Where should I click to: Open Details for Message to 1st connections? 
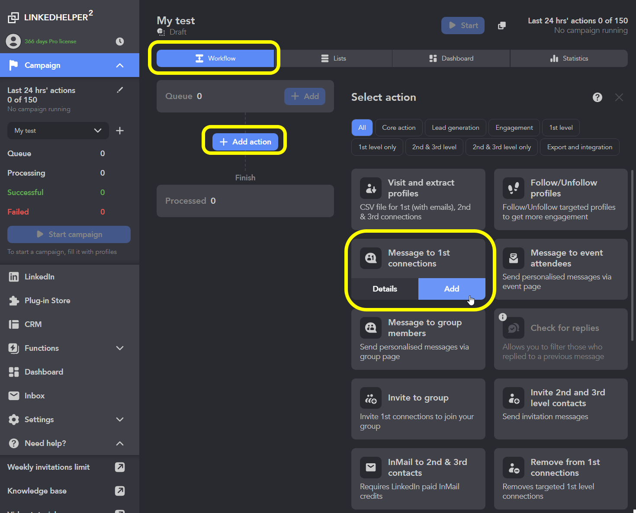tap(385, 289)
